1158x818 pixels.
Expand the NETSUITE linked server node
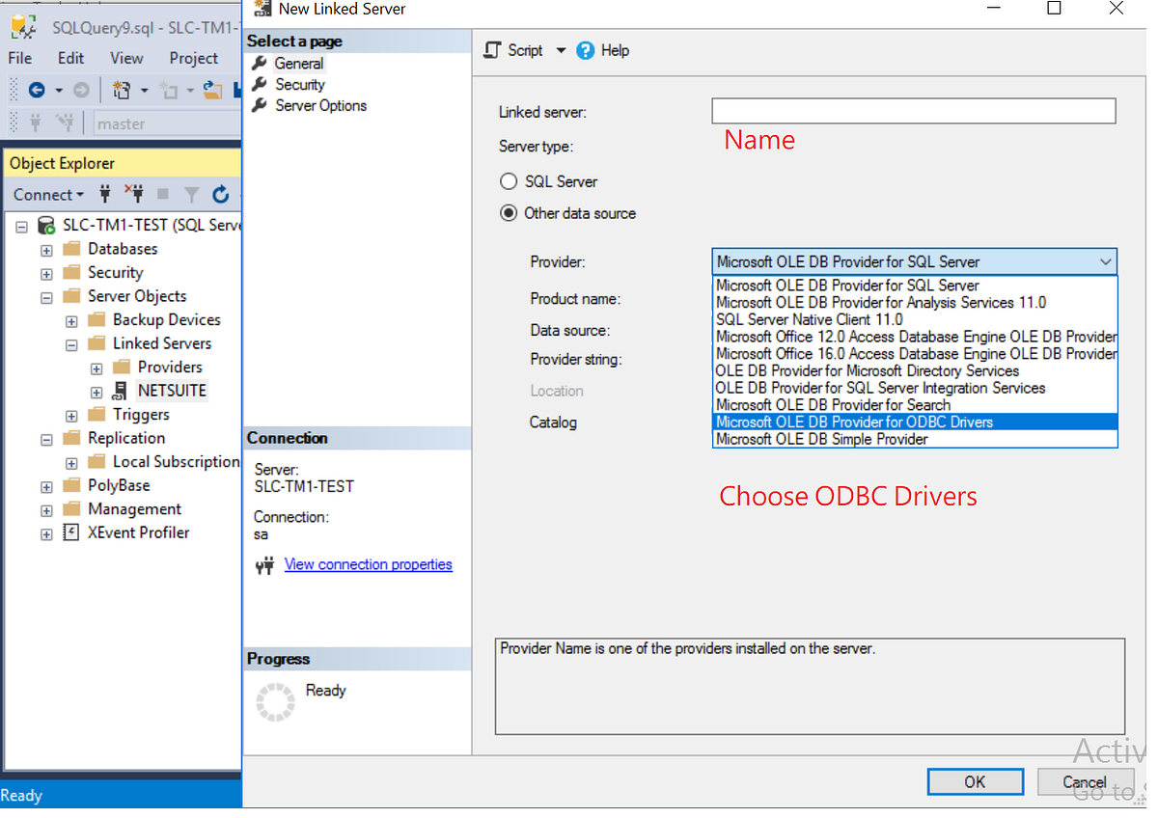[x=96, y=391]
